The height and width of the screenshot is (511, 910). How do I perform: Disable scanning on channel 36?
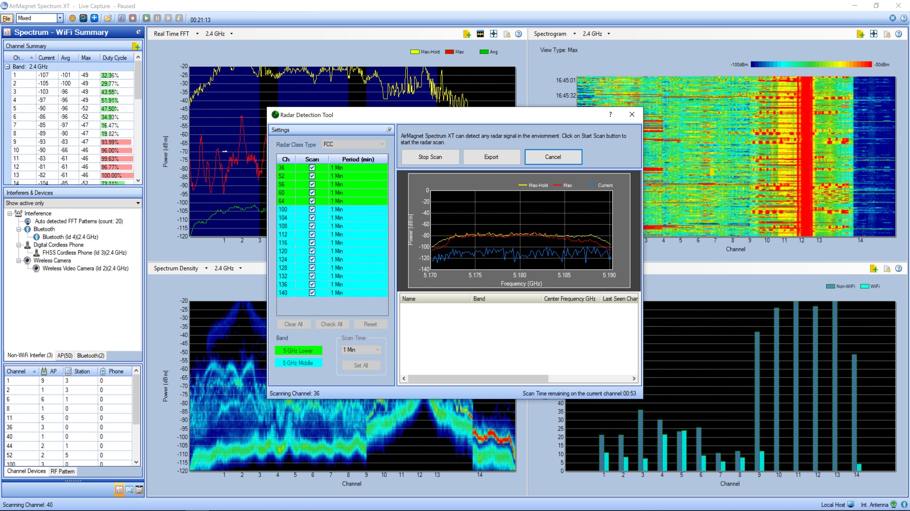coord(312,167)
